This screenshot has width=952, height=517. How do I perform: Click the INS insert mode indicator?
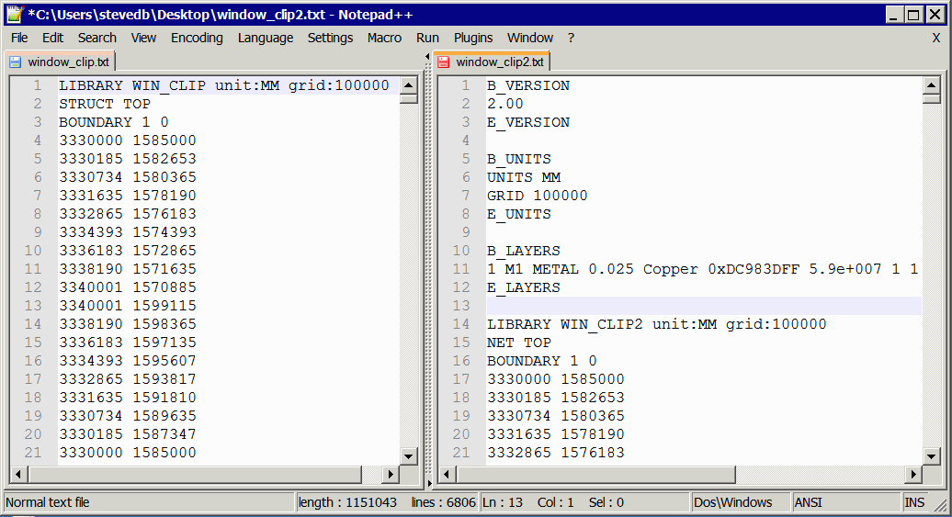pos(914,502)
